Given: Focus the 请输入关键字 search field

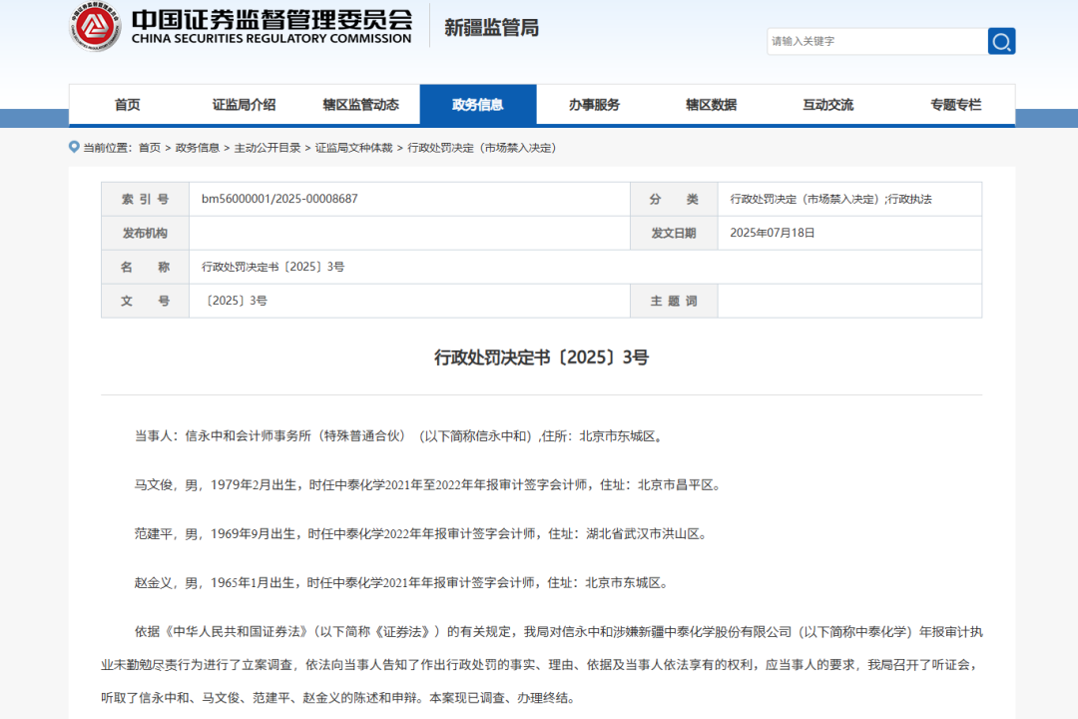Looking at the screenshot, I should pyautogui.click(x=877, y=41).
